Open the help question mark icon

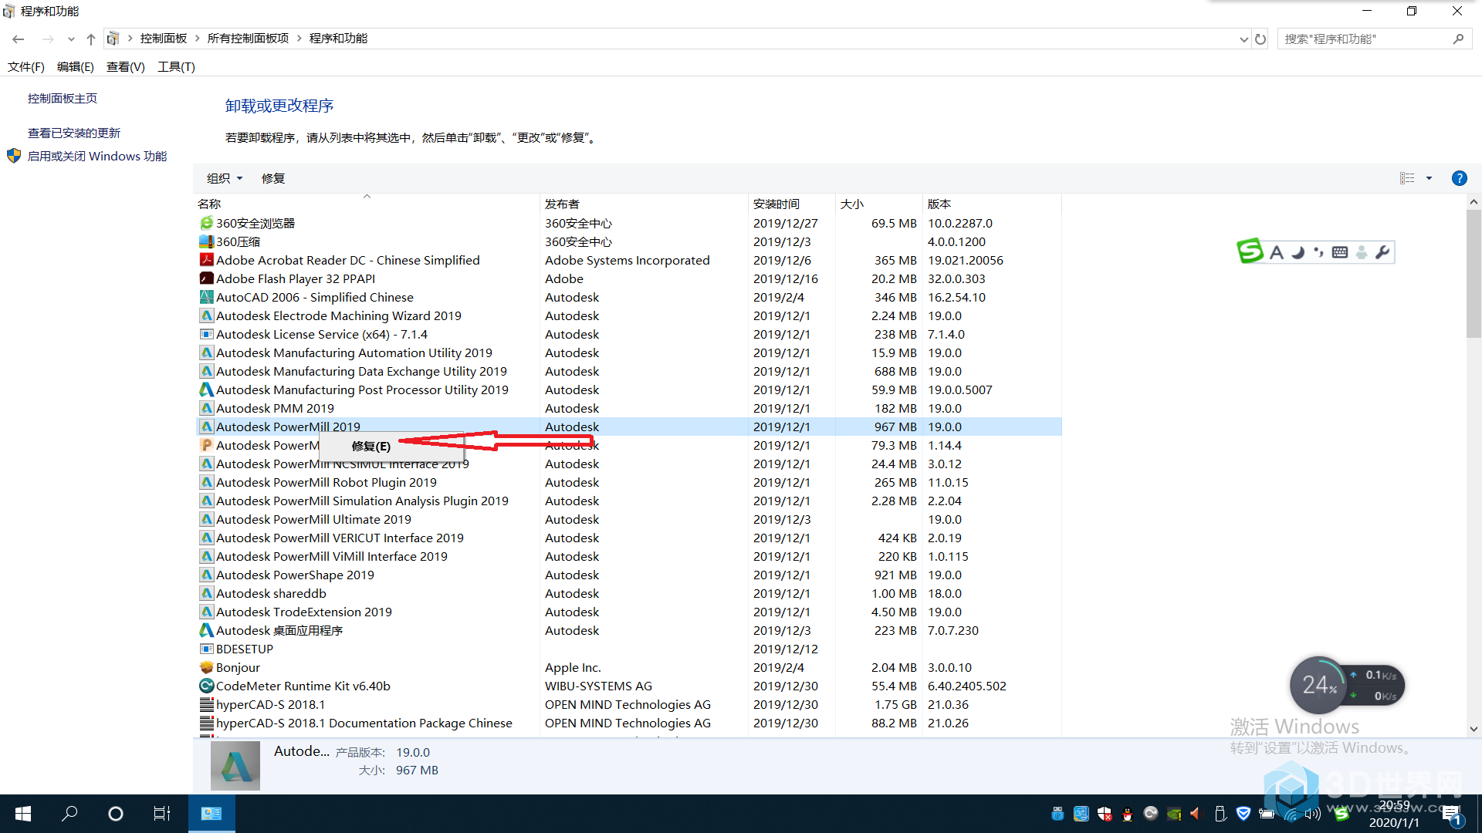(x=1459, y=178)
